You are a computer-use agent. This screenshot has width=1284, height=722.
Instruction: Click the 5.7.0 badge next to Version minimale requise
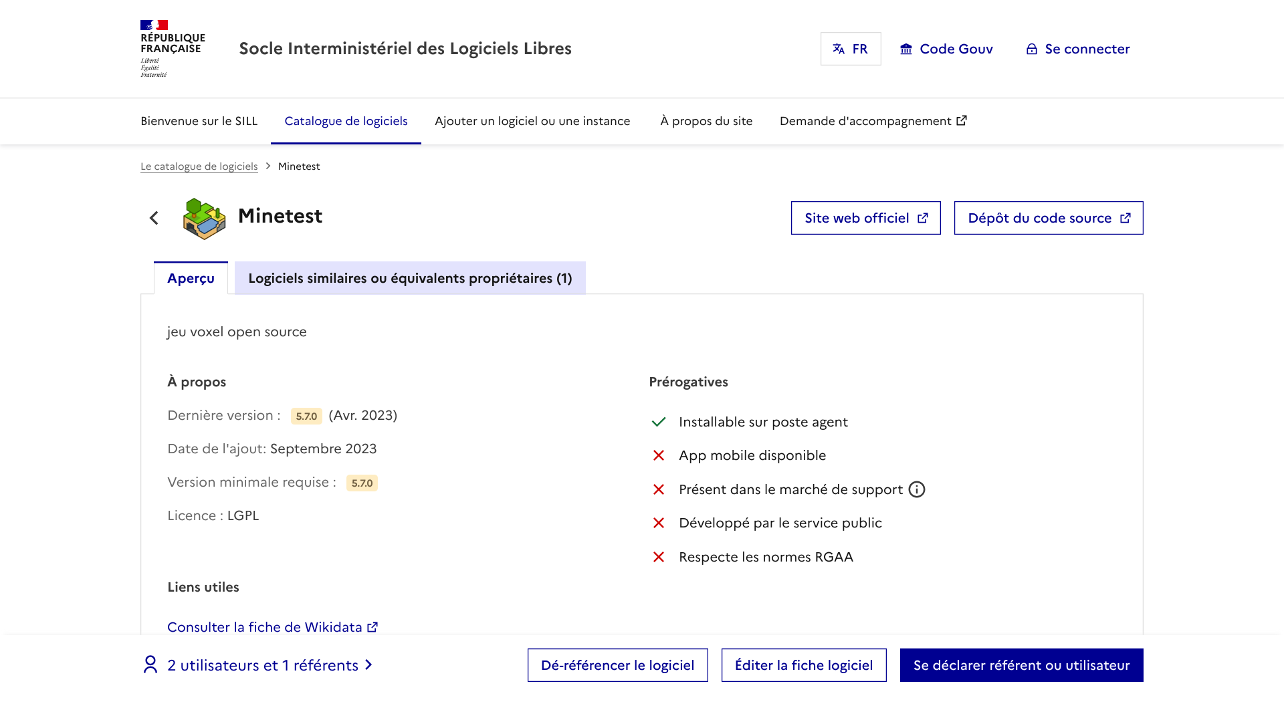[362, 483]
